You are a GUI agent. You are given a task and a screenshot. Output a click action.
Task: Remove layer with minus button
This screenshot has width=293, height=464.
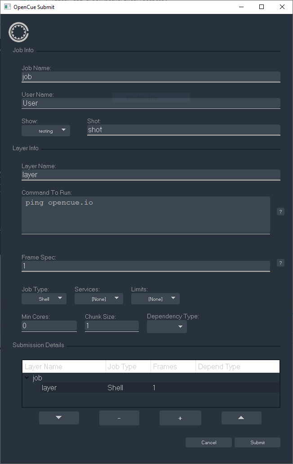[x=119, y=418]
